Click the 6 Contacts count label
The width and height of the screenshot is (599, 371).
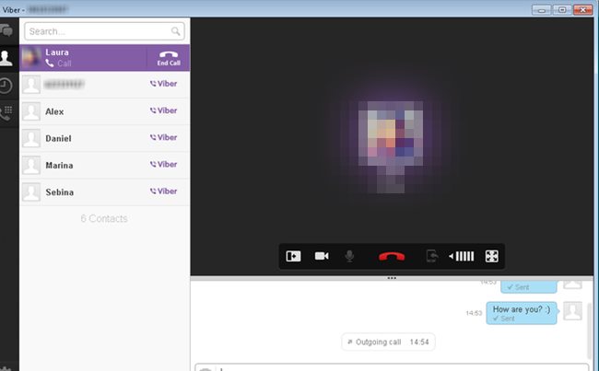coord(104,219)
